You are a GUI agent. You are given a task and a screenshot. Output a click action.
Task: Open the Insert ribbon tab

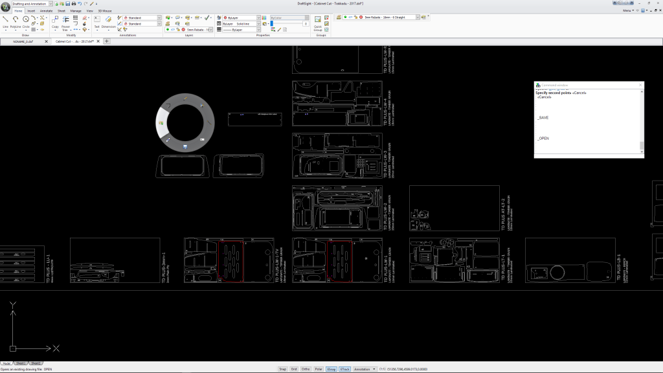tap(31, 11)
